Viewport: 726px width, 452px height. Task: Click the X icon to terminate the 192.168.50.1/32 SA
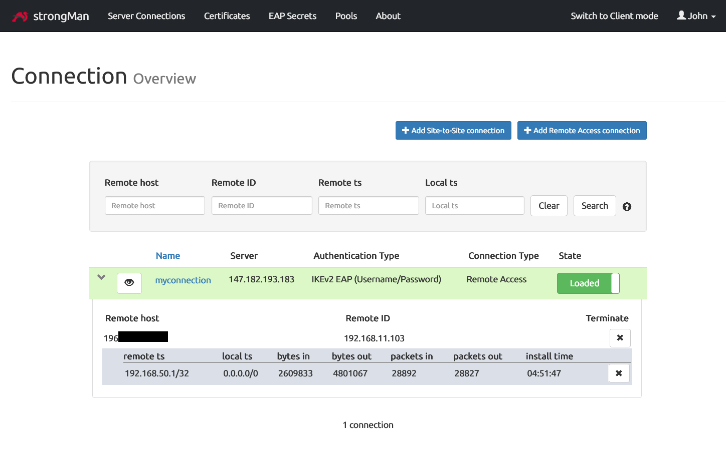(619, 373)
